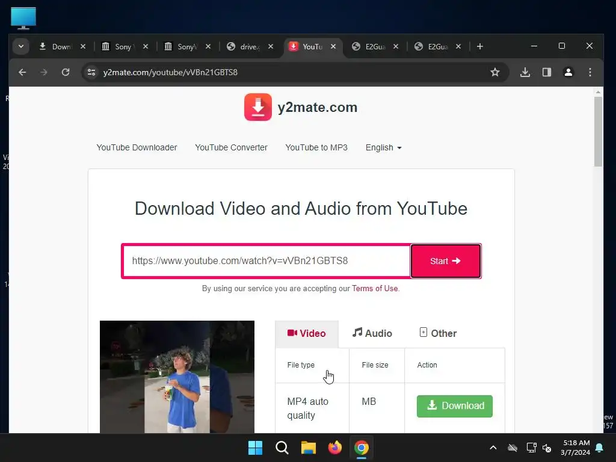Click the cloud sync tray icon
The image size is (616, 462).
[x=513, y=448]
